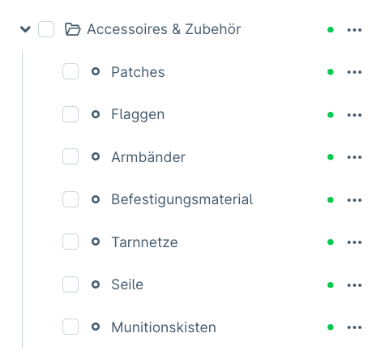Open the Accessoires & Zubehör three-dot menu

tap(354, 30)
